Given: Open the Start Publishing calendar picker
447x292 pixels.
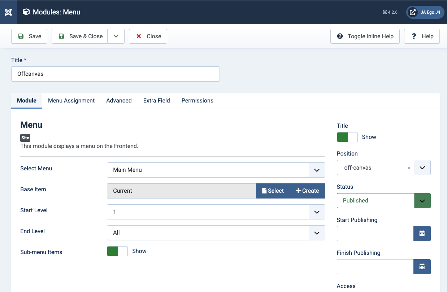Looking at the screenshot, I should 422,234.
